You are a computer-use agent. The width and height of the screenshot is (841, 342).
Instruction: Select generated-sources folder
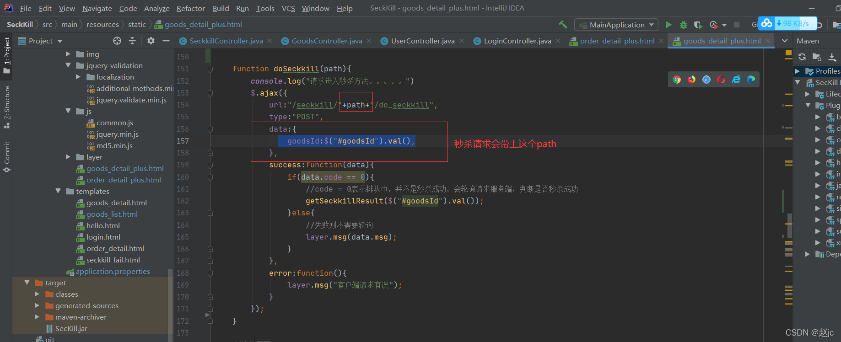(x=87, y=305)
